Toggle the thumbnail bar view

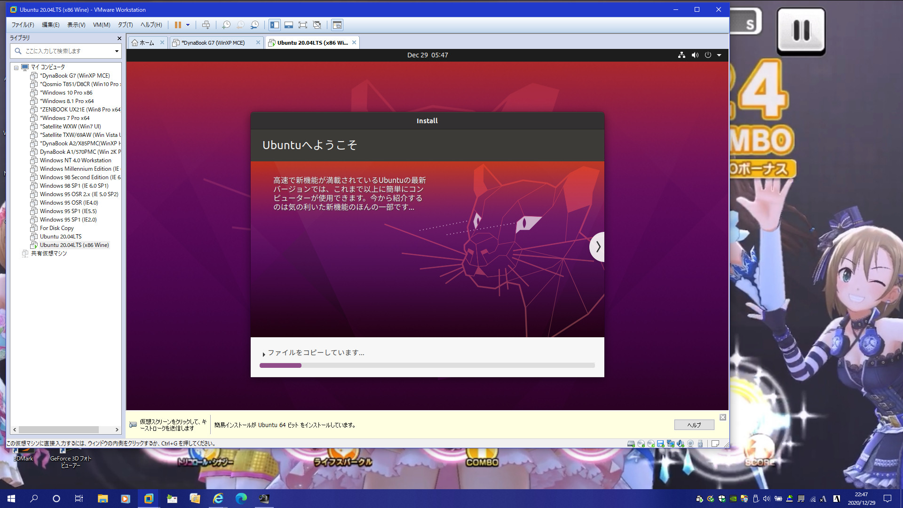click(289, 25)
